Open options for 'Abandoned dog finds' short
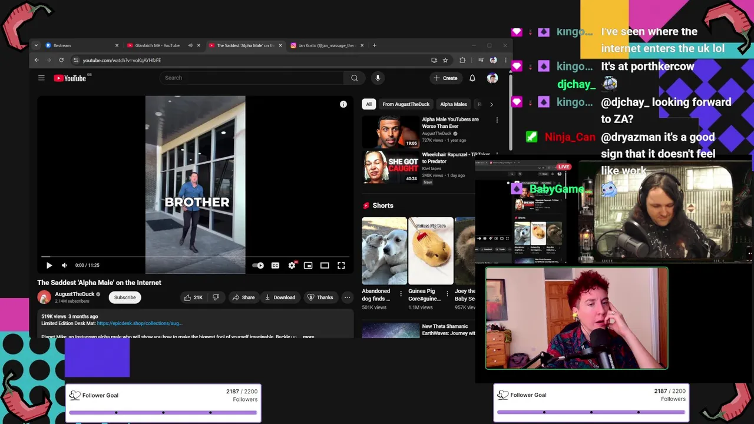 (x=401, y=293)
